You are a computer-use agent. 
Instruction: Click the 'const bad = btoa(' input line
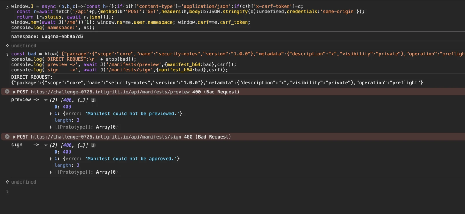click(x=238, y=54)
